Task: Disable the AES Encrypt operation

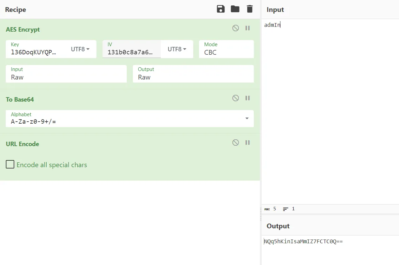Action: (235, 28)
